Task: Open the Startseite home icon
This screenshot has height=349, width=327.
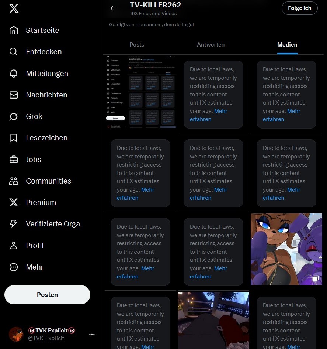Action: (x=14, y=30)
